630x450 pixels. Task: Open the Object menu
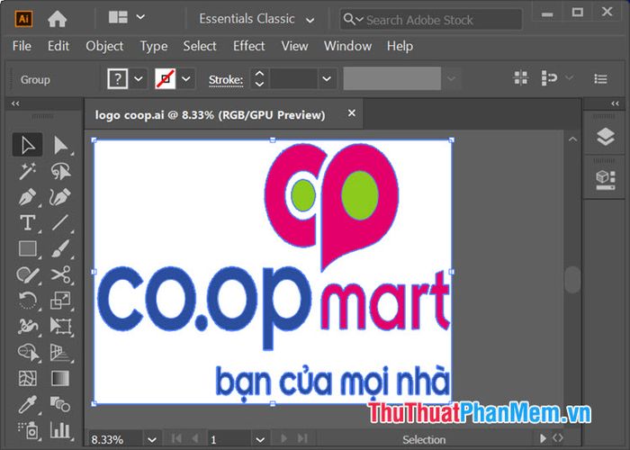104,46
